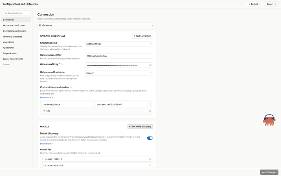Remove claude-fable-5 from the model list
The height and width of the screenshot is (176, 281).
coord(150,159)
